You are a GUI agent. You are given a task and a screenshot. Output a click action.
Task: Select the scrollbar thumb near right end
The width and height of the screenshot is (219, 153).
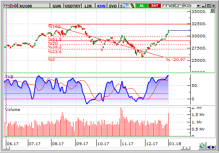click(x=182, y=148)
